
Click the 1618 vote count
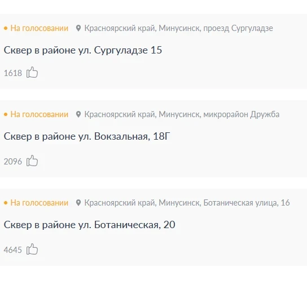point(13,73)
